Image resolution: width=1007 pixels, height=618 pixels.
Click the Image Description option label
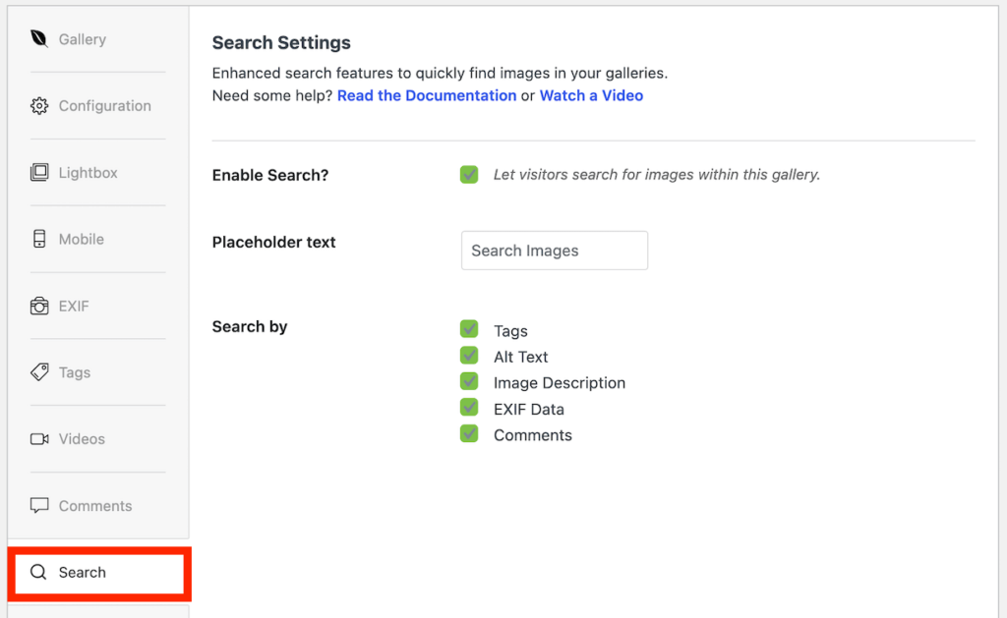pos(560,383)
